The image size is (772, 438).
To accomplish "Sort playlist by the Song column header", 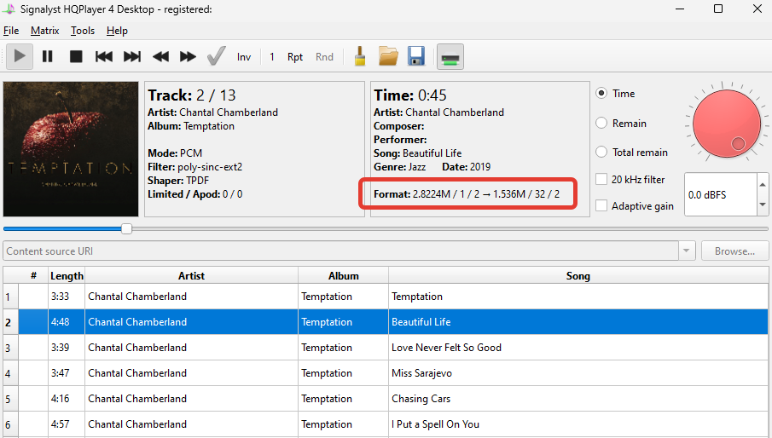I will click(x=578, y=276).
